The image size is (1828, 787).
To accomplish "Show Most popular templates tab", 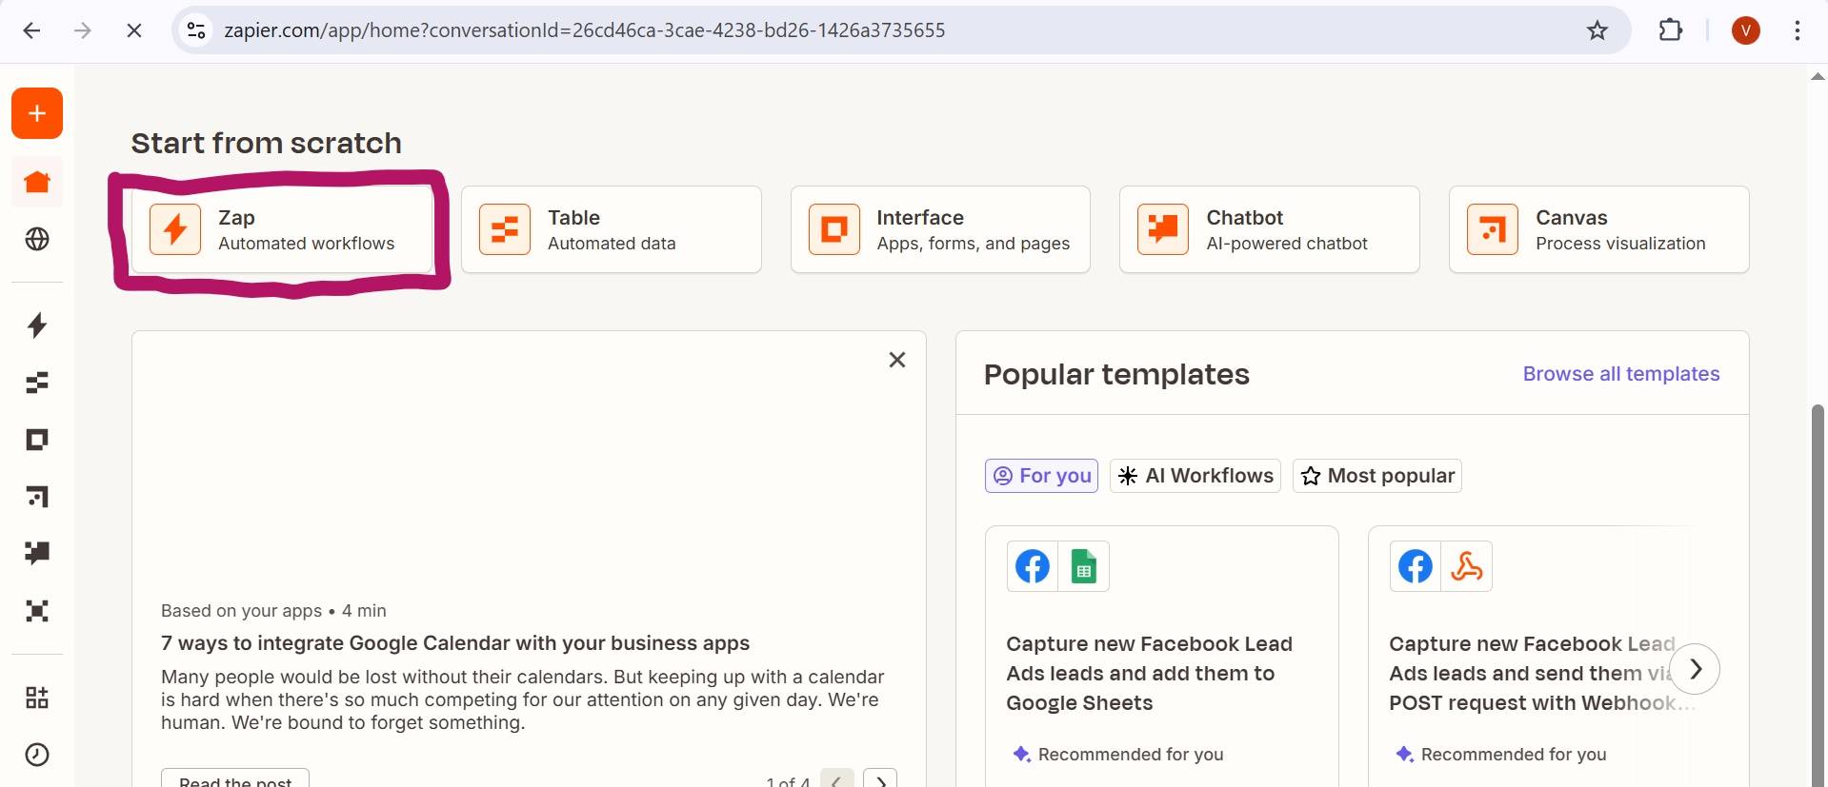I will 1376,476.
